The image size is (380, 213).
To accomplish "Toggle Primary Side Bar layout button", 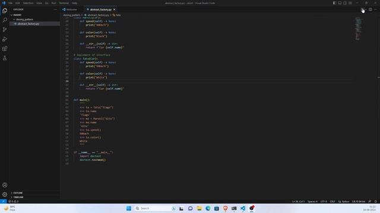I will [334, 3].
